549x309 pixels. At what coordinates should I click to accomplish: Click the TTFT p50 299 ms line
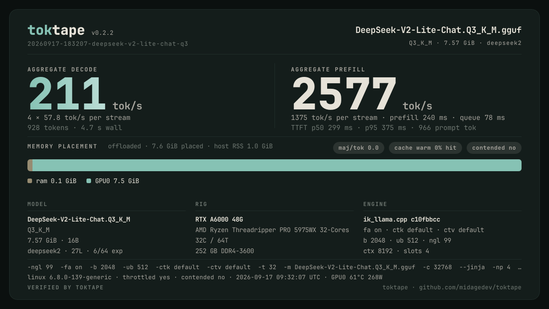coord(383,128)
